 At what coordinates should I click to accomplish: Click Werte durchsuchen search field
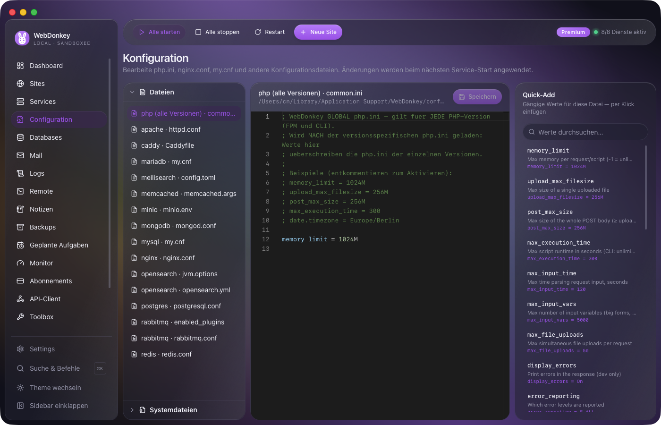[585, 132]
